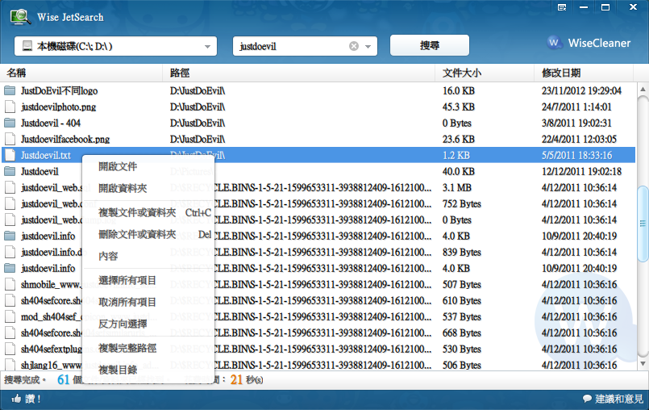
Task: Choose 刪除文件或資料夾 from the context menu
Action: tap(148, 235)
